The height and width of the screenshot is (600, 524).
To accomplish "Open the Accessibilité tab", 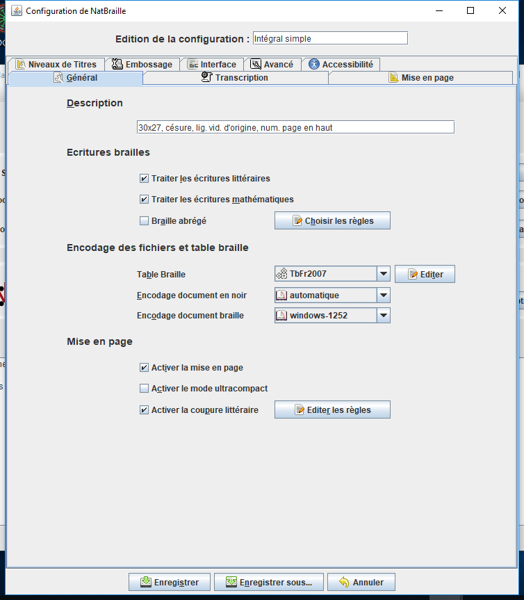I will pos(341,64).
